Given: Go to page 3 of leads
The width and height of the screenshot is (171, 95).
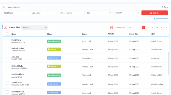Looking at the screenshot, I should pos(153,28).
